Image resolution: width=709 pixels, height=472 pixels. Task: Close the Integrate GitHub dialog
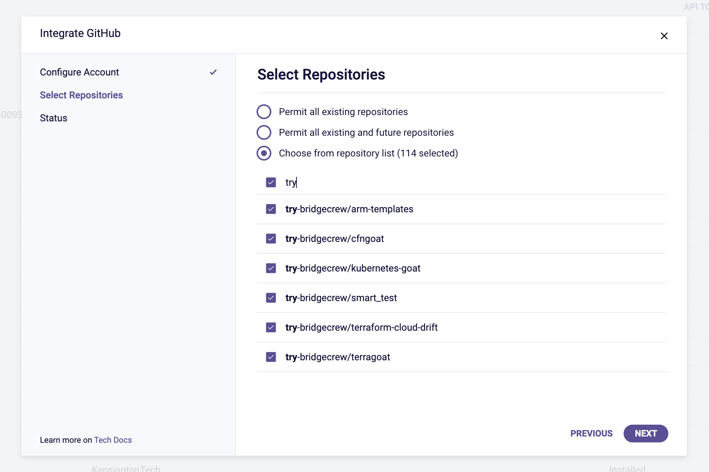point(664,36)
